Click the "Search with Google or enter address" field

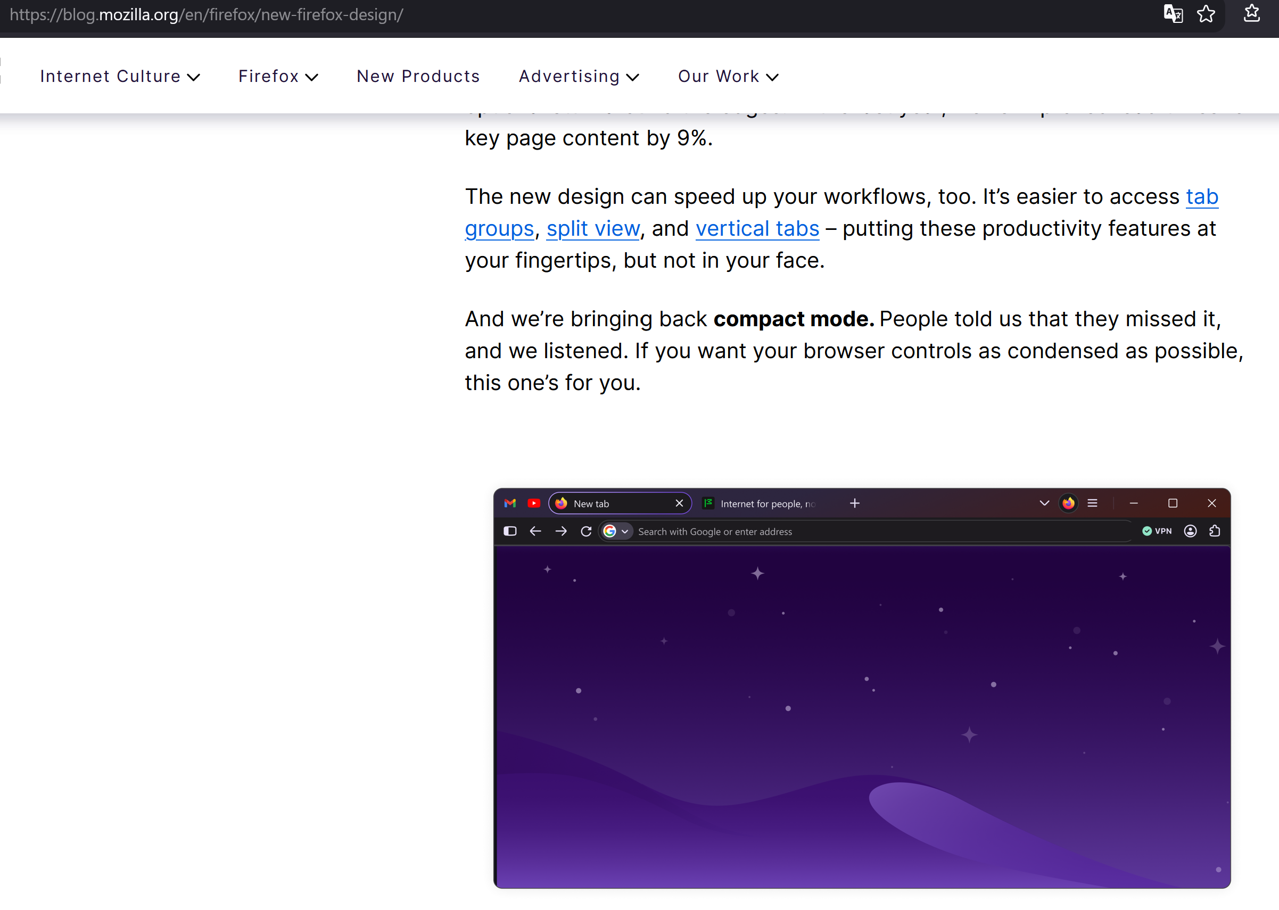tap(865, 531)
